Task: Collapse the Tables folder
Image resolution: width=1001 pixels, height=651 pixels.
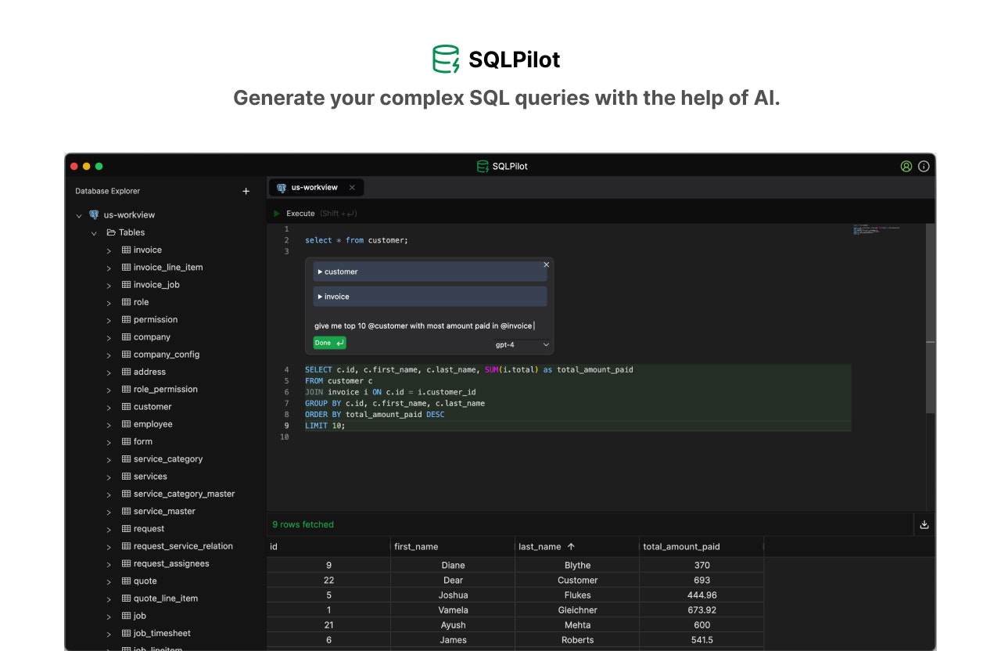Action: click(x=95, y=232)
